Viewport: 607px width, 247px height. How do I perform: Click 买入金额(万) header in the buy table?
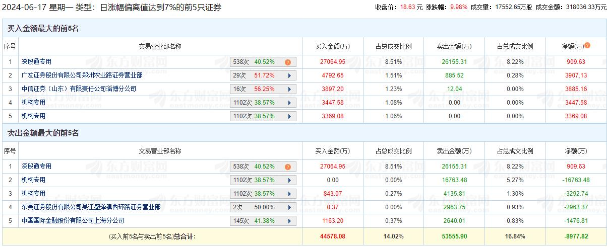pyautogui.click(x=332, y=46)
